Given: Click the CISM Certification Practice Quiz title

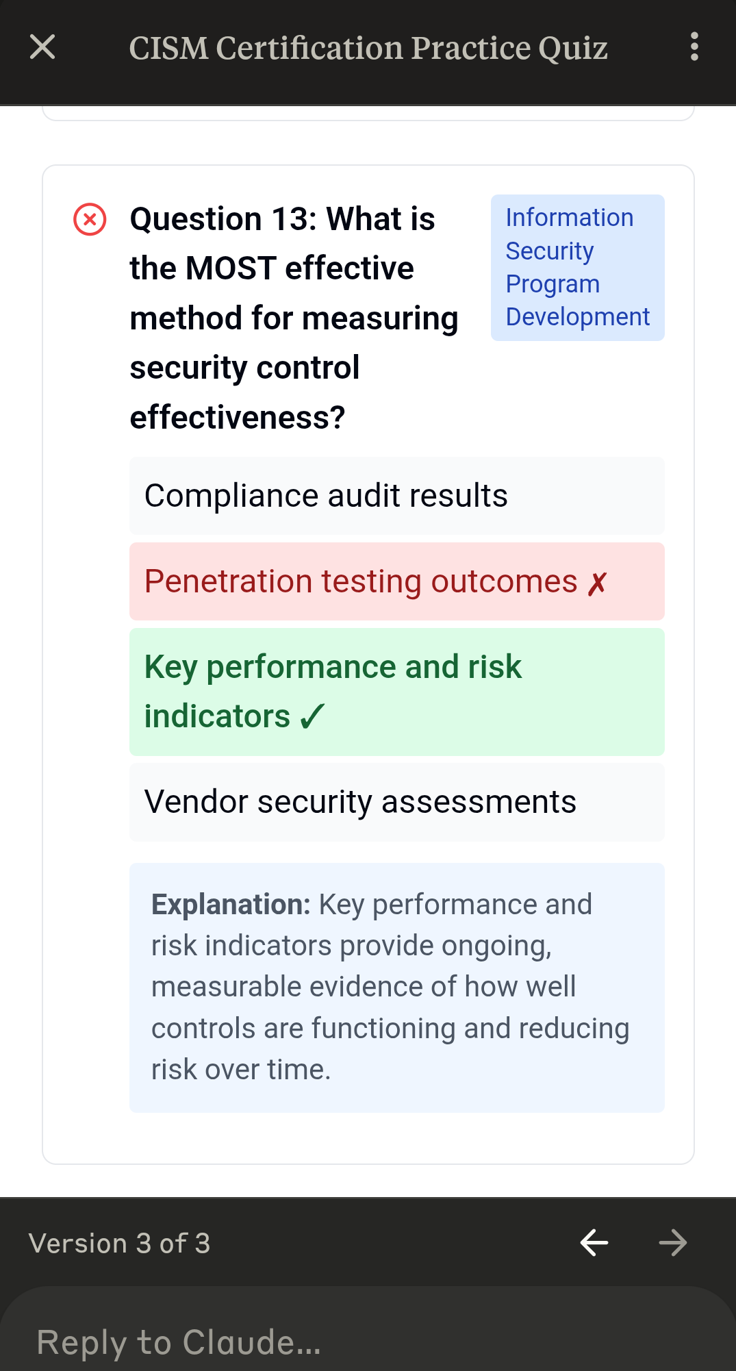Looking at the screenshot, I should pyautogui.click(x=368, y=48).
